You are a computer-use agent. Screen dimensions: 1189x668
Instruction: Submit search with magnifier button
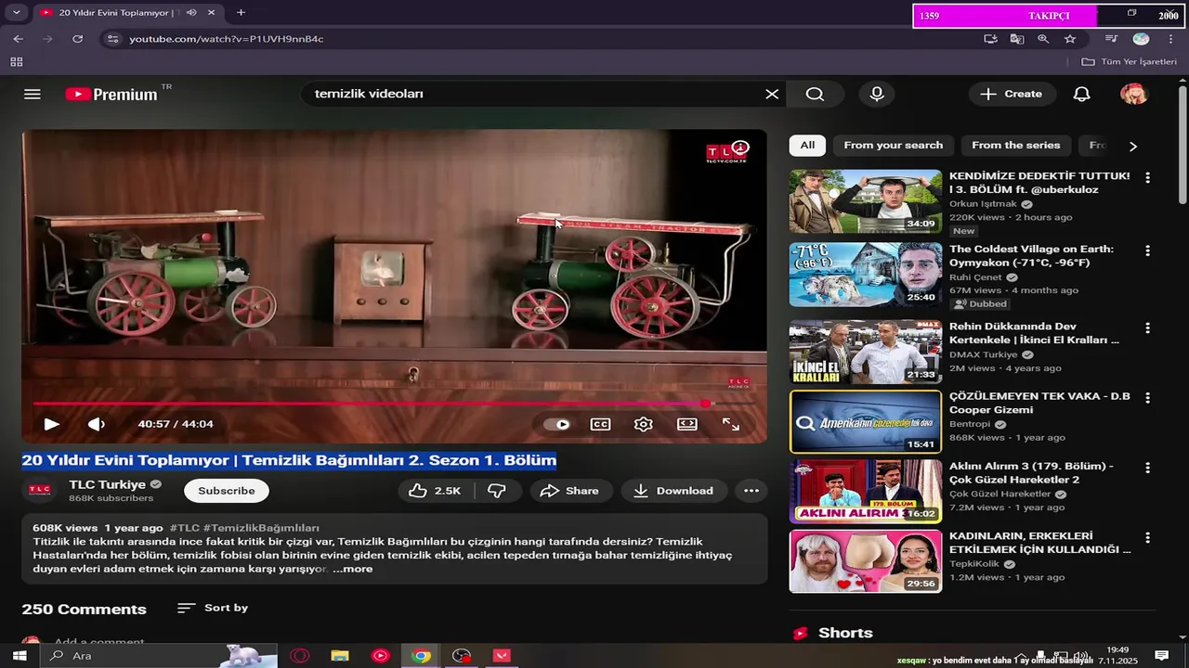coord(815,94)
